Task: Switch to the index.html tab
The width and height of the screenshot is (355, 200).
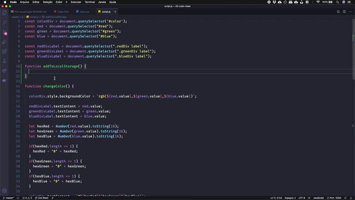Action: (x=62, y=12)
